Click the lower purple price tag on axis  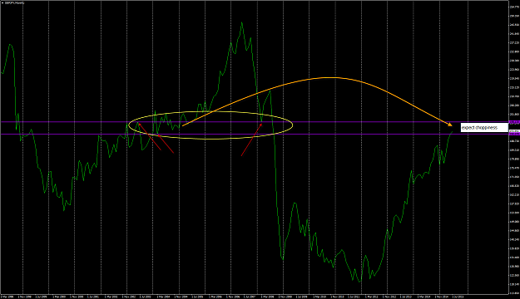tap(514, 134)
